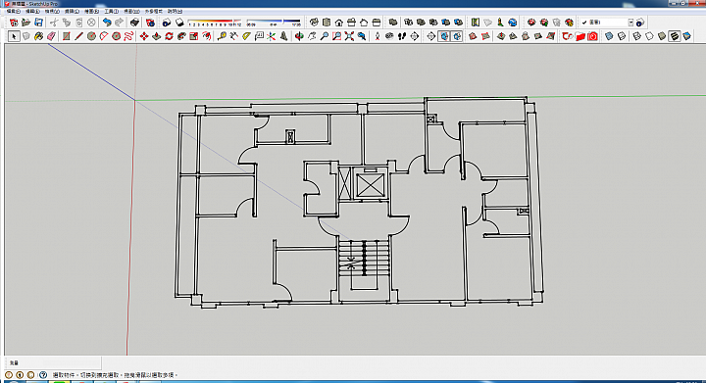Select the pink Eraser tool
This screenshot has height=383, width=706.
(51, 36)
